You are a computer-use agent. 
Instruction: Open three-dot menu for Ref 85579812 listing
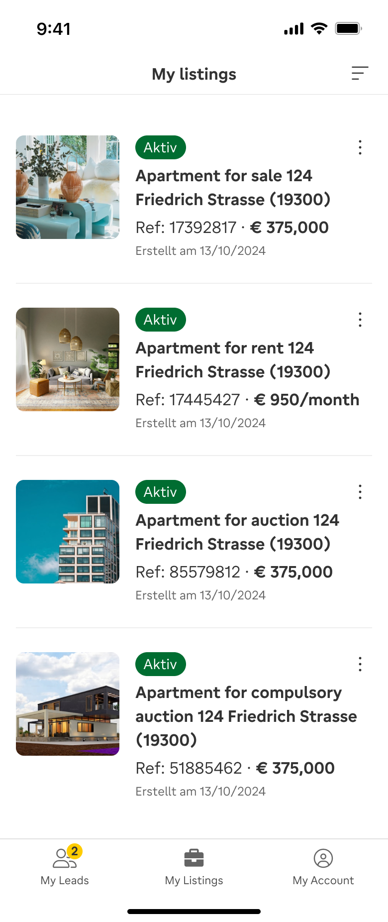(360, 492)
